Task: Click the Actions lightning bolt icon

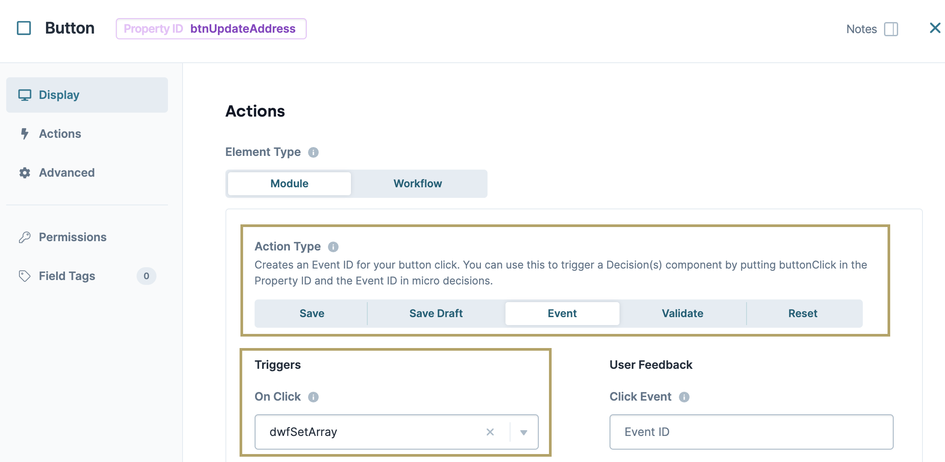Action: 25,134
